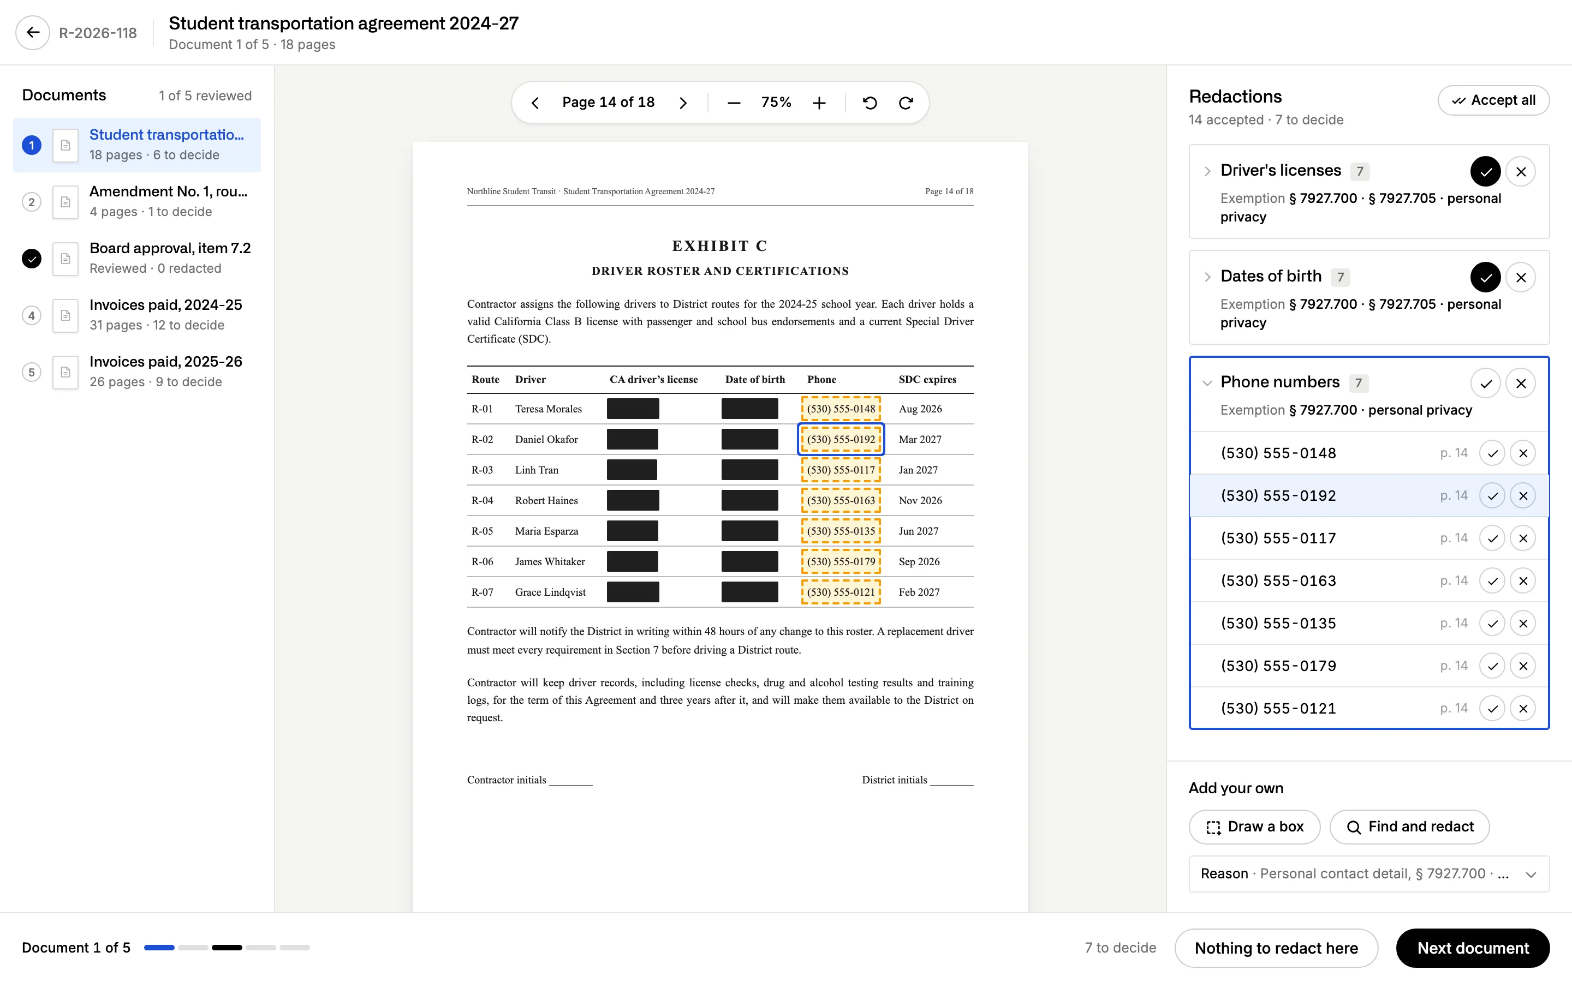Click Nothing to redact here

click(x=1276, y=948)
